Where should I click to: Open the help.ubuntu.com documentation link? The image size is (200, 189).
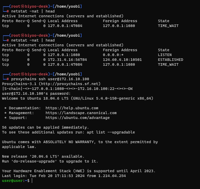pos(72,108)
